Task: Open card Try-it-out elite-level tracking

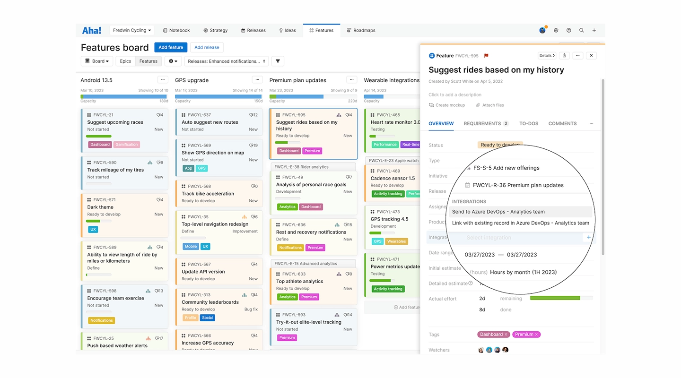Action: [313, 326]
